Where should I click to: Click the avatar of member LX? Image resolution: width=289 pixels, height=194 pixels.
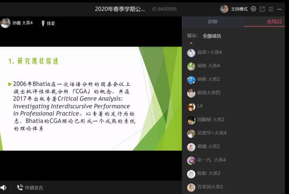(191, 106)
